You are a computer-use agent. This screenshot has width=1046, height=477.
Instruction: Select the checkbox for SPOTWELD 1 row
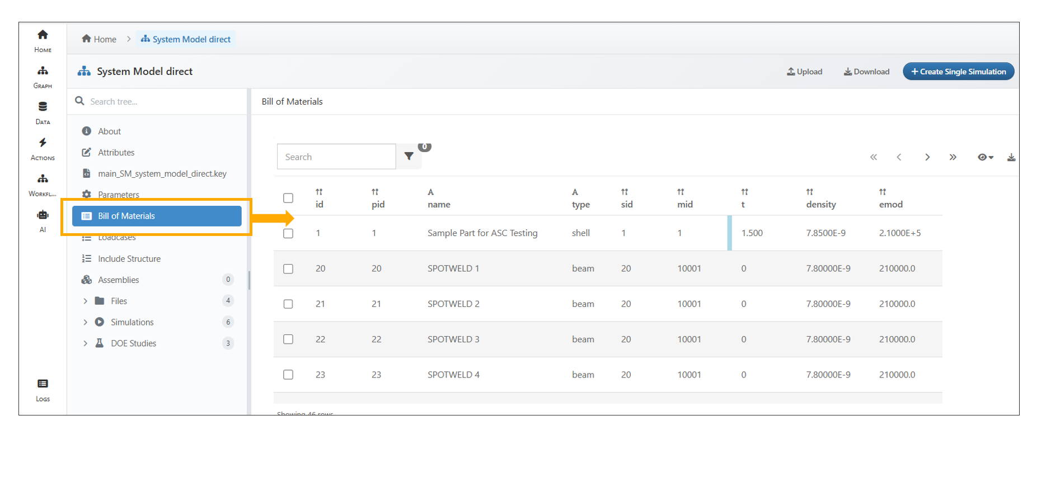[288, 269]
